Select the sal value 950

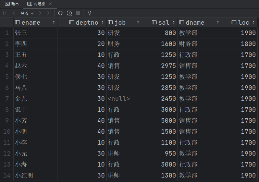pyautogui.click(x=160, y=154)
